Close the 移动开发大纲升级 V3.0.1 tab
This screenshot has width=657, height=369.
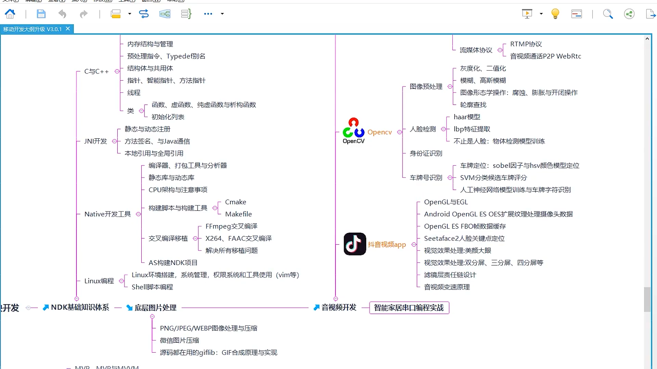(68, 29)
